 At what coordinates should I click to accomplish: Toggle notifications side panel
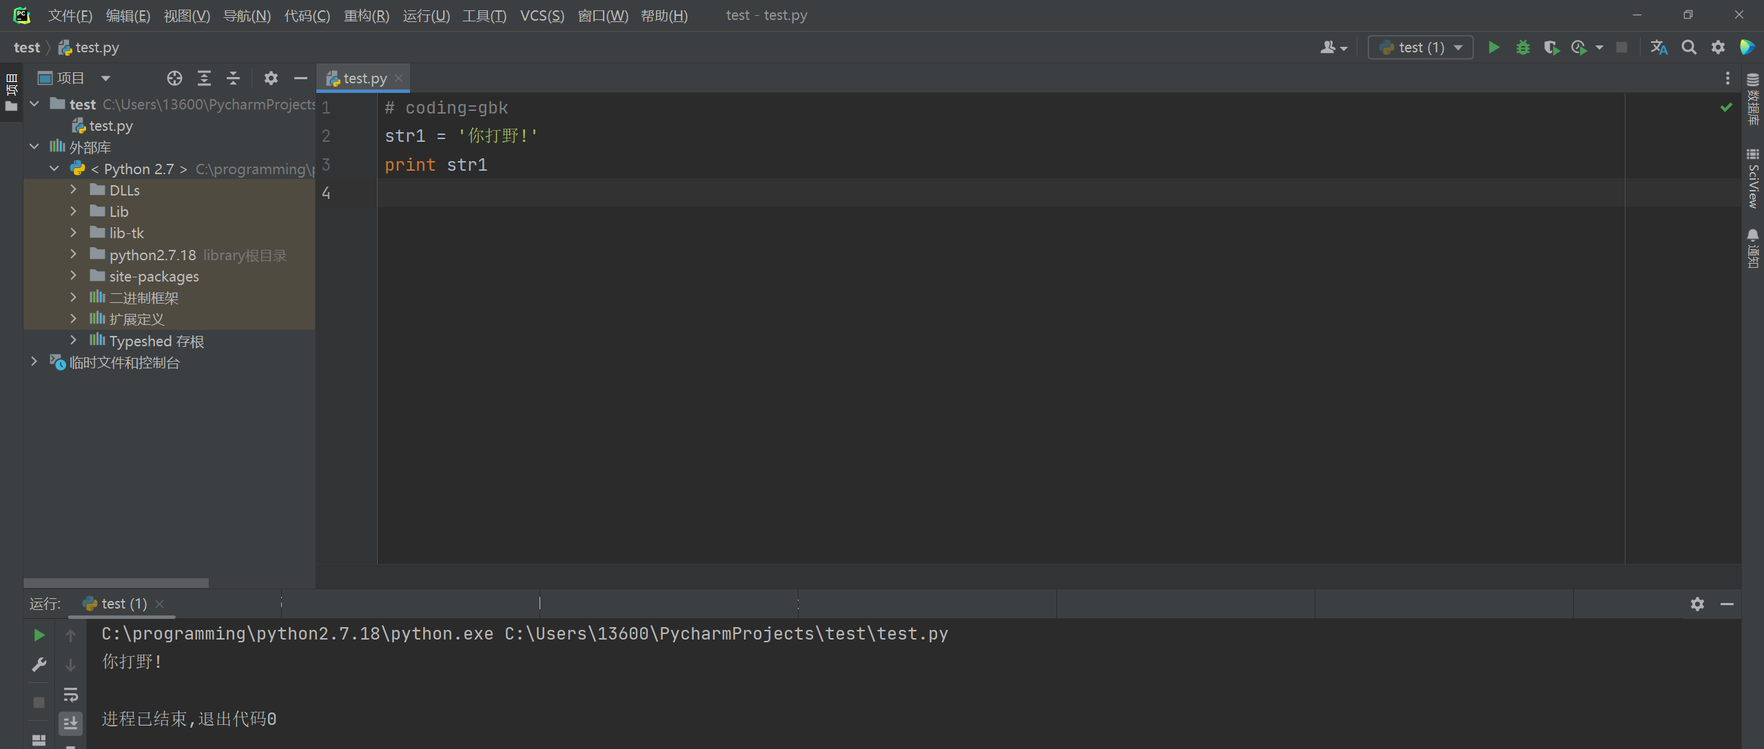pyautogui.click(x=1753, y=249)
